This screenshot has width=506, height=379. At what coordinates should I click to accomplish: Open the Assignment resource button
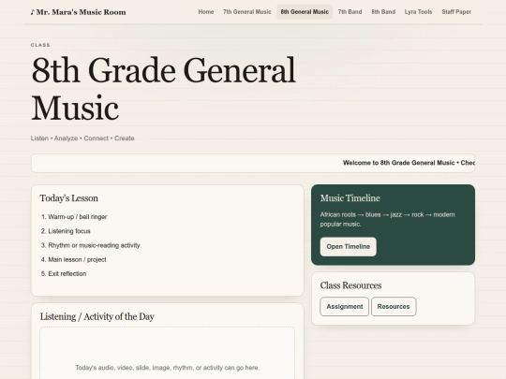tap(344, 307)
